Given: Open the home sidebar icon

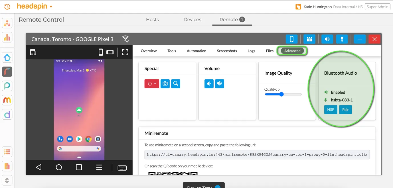Looking at the screenshot, I should click(7, 58).
